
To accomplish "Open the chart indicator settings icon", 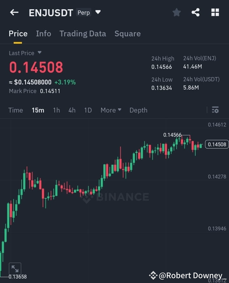I will pyautogui.click(x=215, y=110).
